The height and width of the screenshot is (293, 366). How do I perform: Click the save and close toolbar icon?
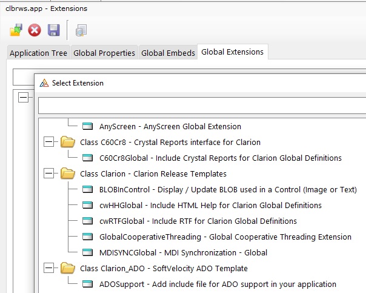pos(16,30)
